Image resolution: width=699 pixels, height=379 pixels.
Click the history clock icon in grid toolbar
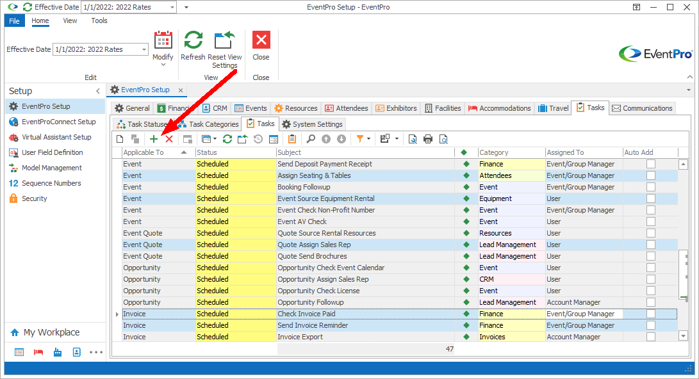(x=258, y=139)
